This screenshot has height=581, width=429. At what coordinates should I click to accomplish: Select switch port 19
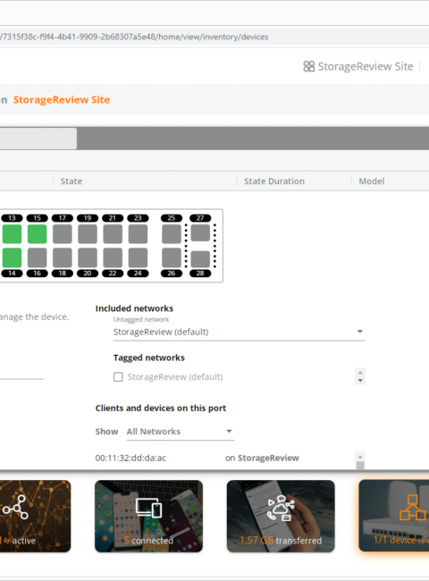coord(88,234)
